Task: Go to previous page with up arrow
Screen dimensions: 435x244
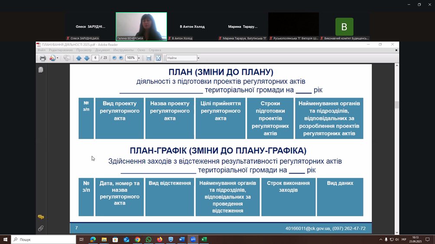Action: [x=79, y=58]
